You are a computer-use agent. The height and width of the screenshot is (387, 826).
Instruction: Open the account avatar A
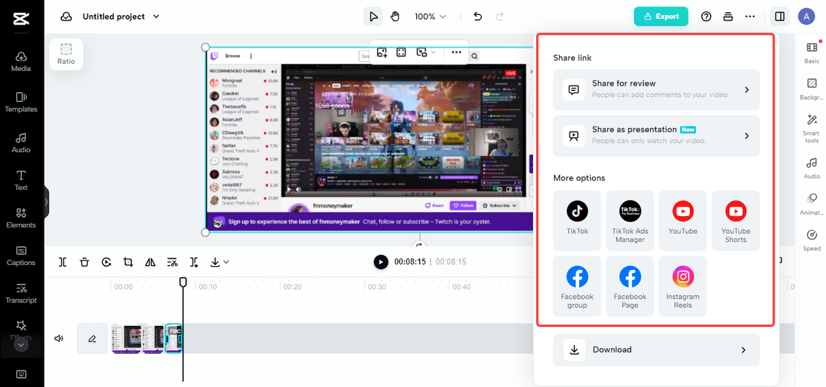(x=806, y=17)
